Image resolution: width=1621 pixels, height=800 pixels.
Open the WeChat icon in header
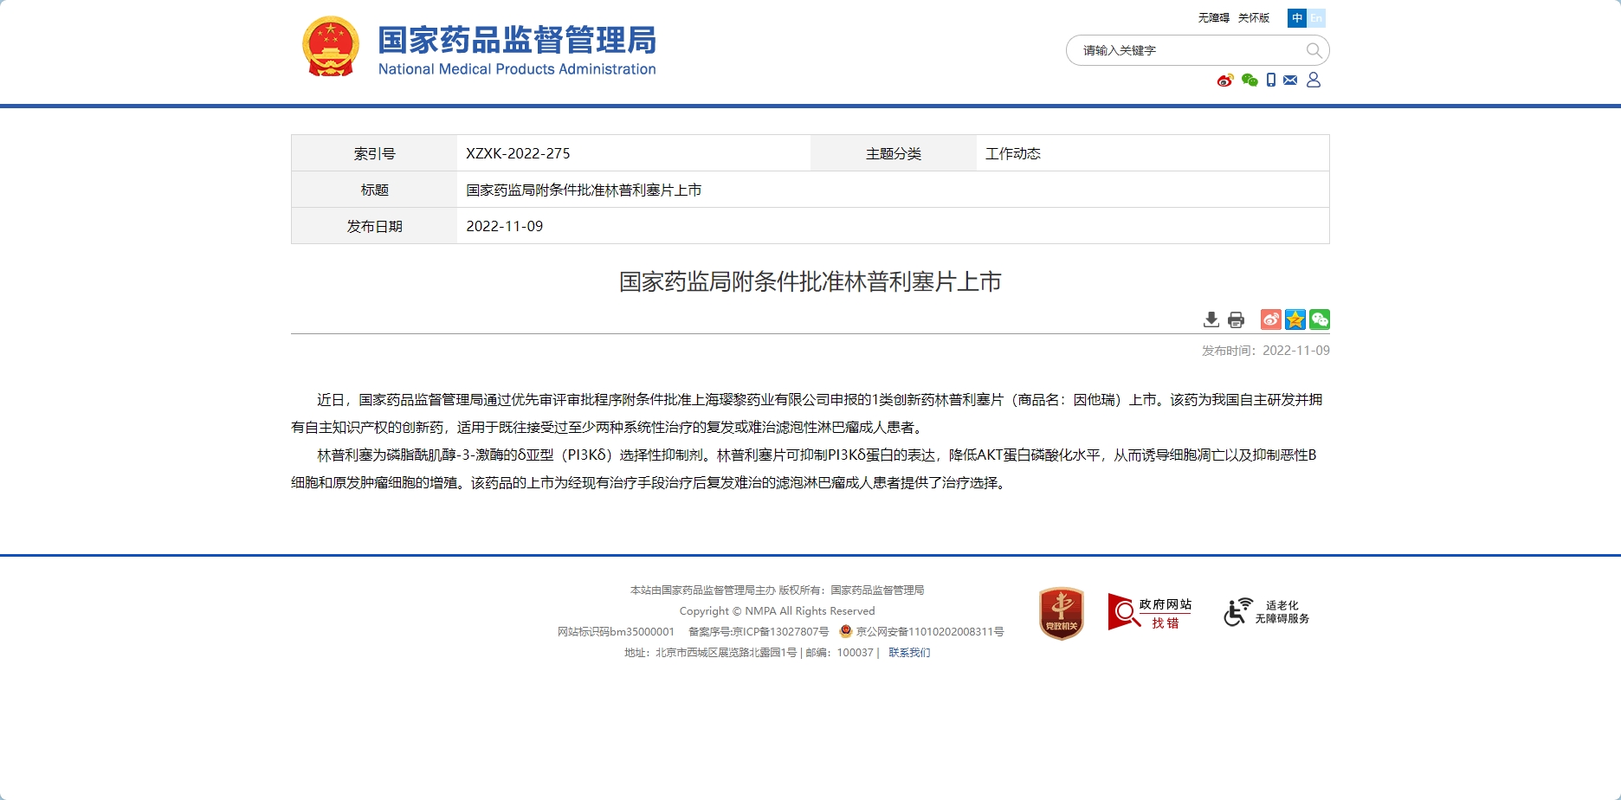[x=1250, y=81]
